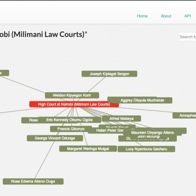Image resolution: width=196 pixels, height=196 pixels.
Task: Go to the About page
Action: click(166, 16)
